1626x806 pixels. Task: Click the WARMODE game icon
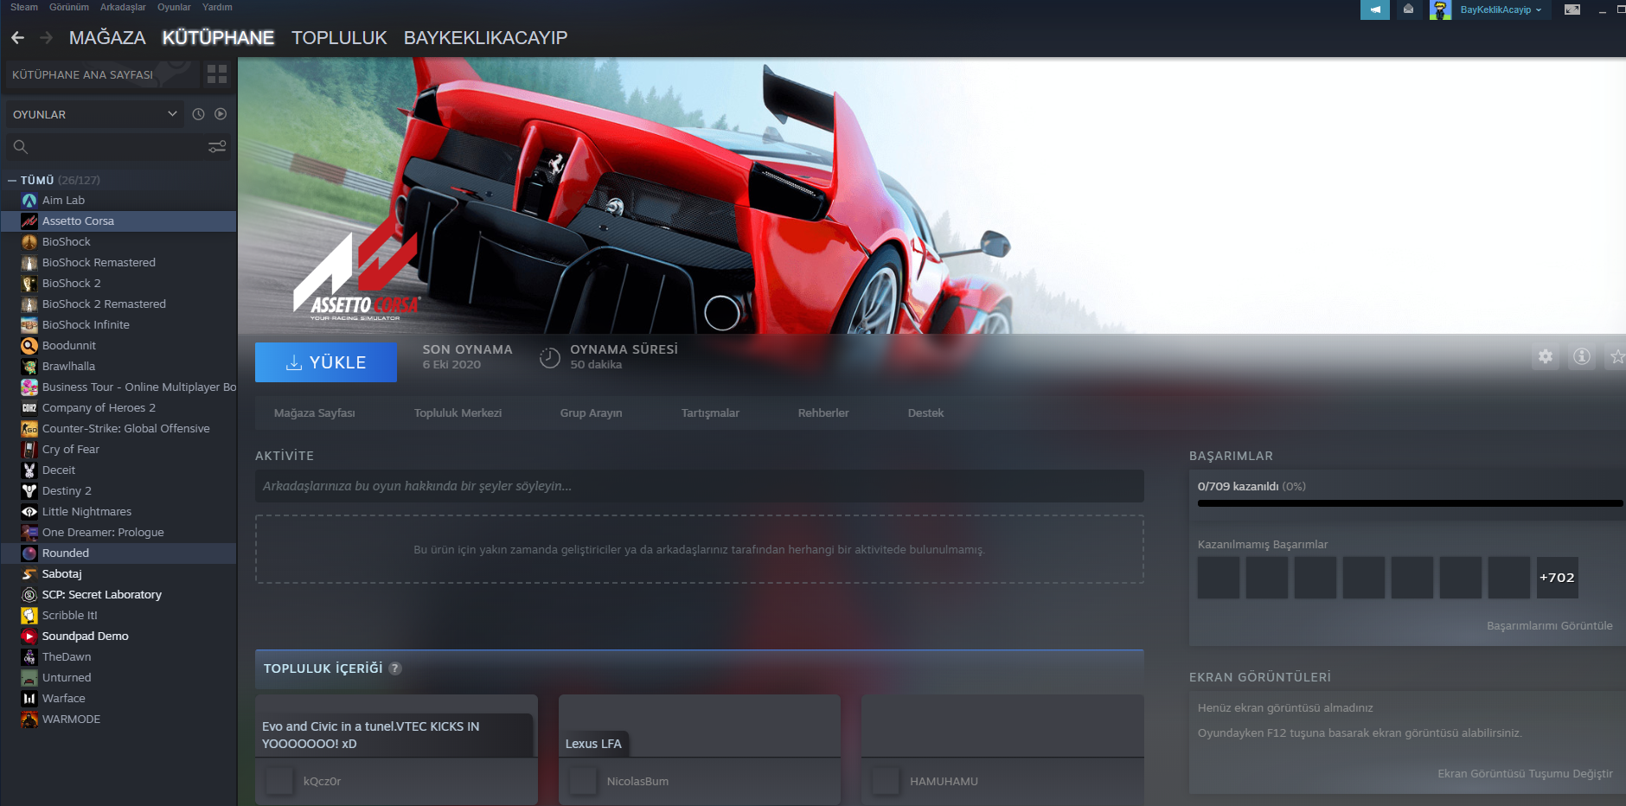click(x=29, y=720)
